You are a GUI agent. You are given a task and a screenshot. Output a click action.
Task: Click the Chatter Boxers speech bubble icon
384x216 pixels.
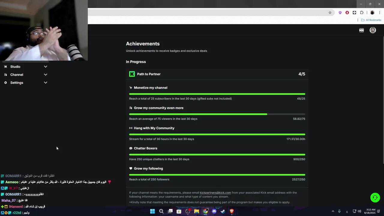tap(131, 148)
